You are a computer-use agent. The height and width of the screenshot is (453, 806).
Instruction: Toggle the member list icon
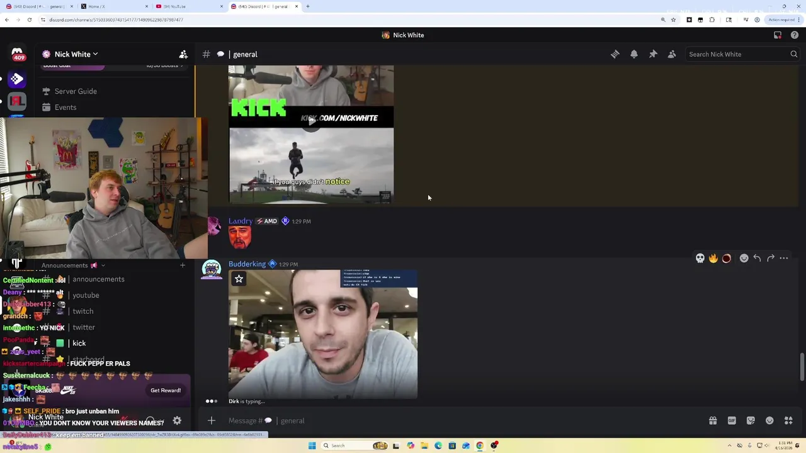coord(672,54)
